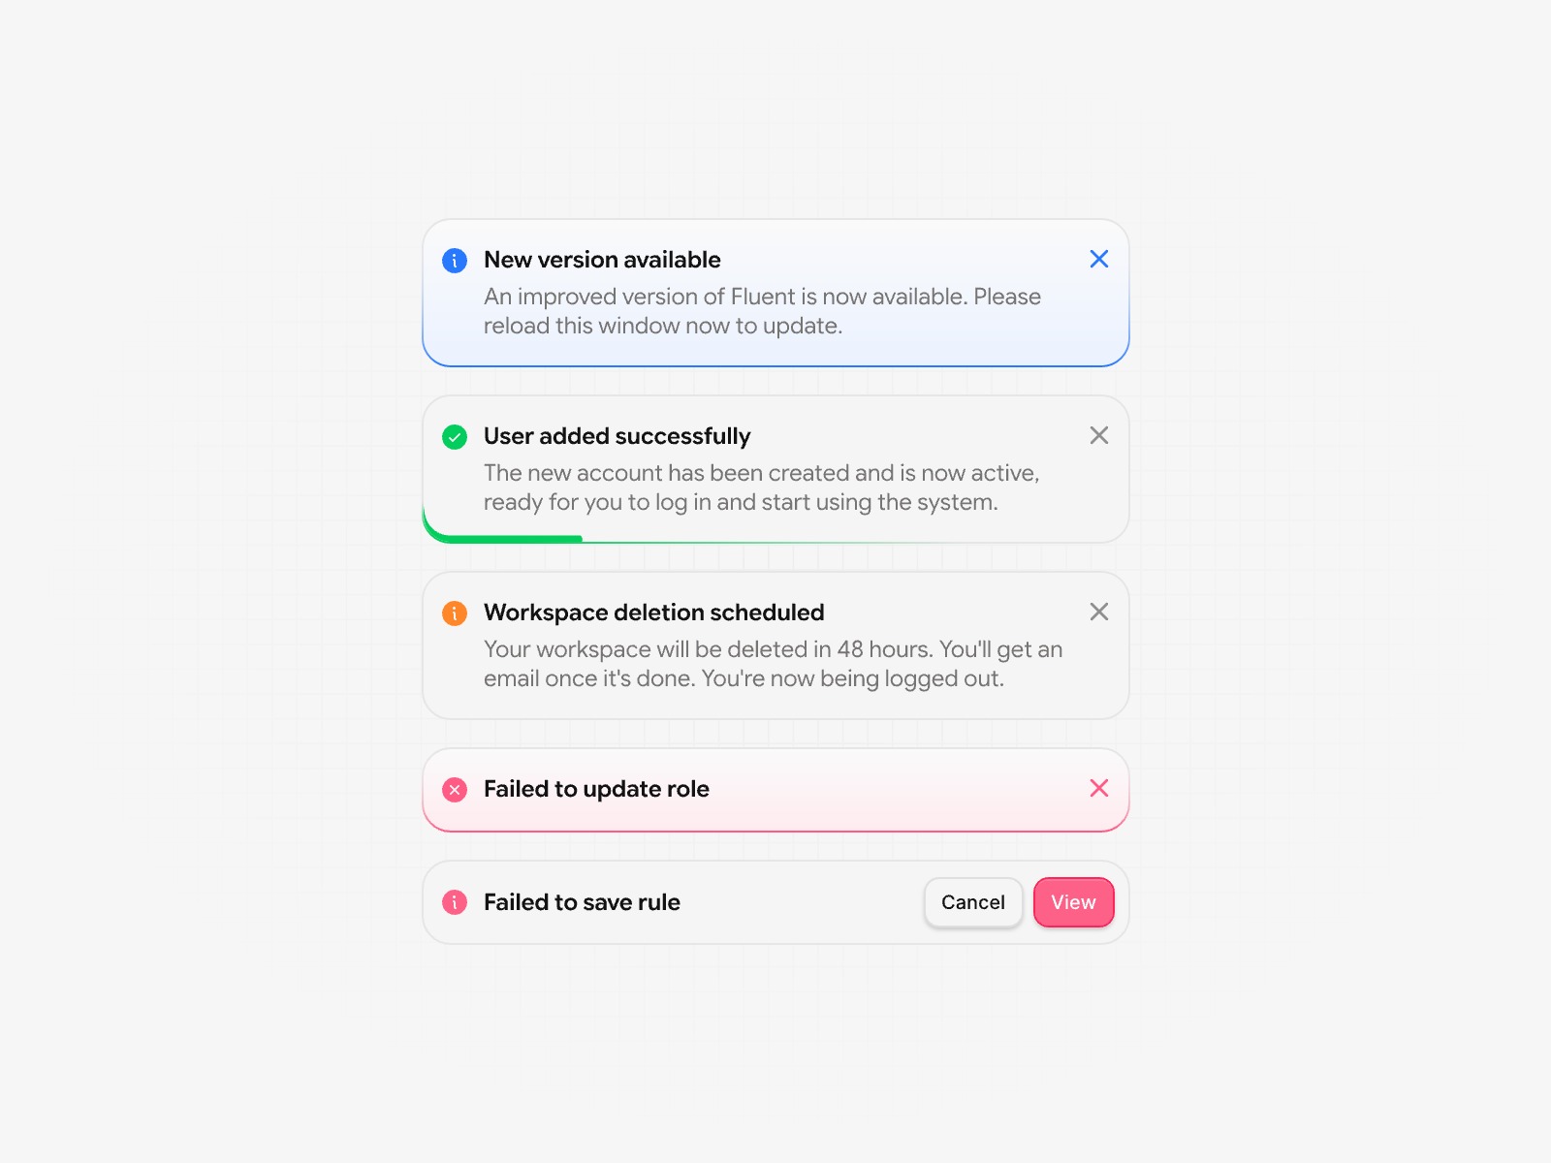Click the Fluent update description text
Viewport: 1551px width, 1163px height.
pos(762,311)
